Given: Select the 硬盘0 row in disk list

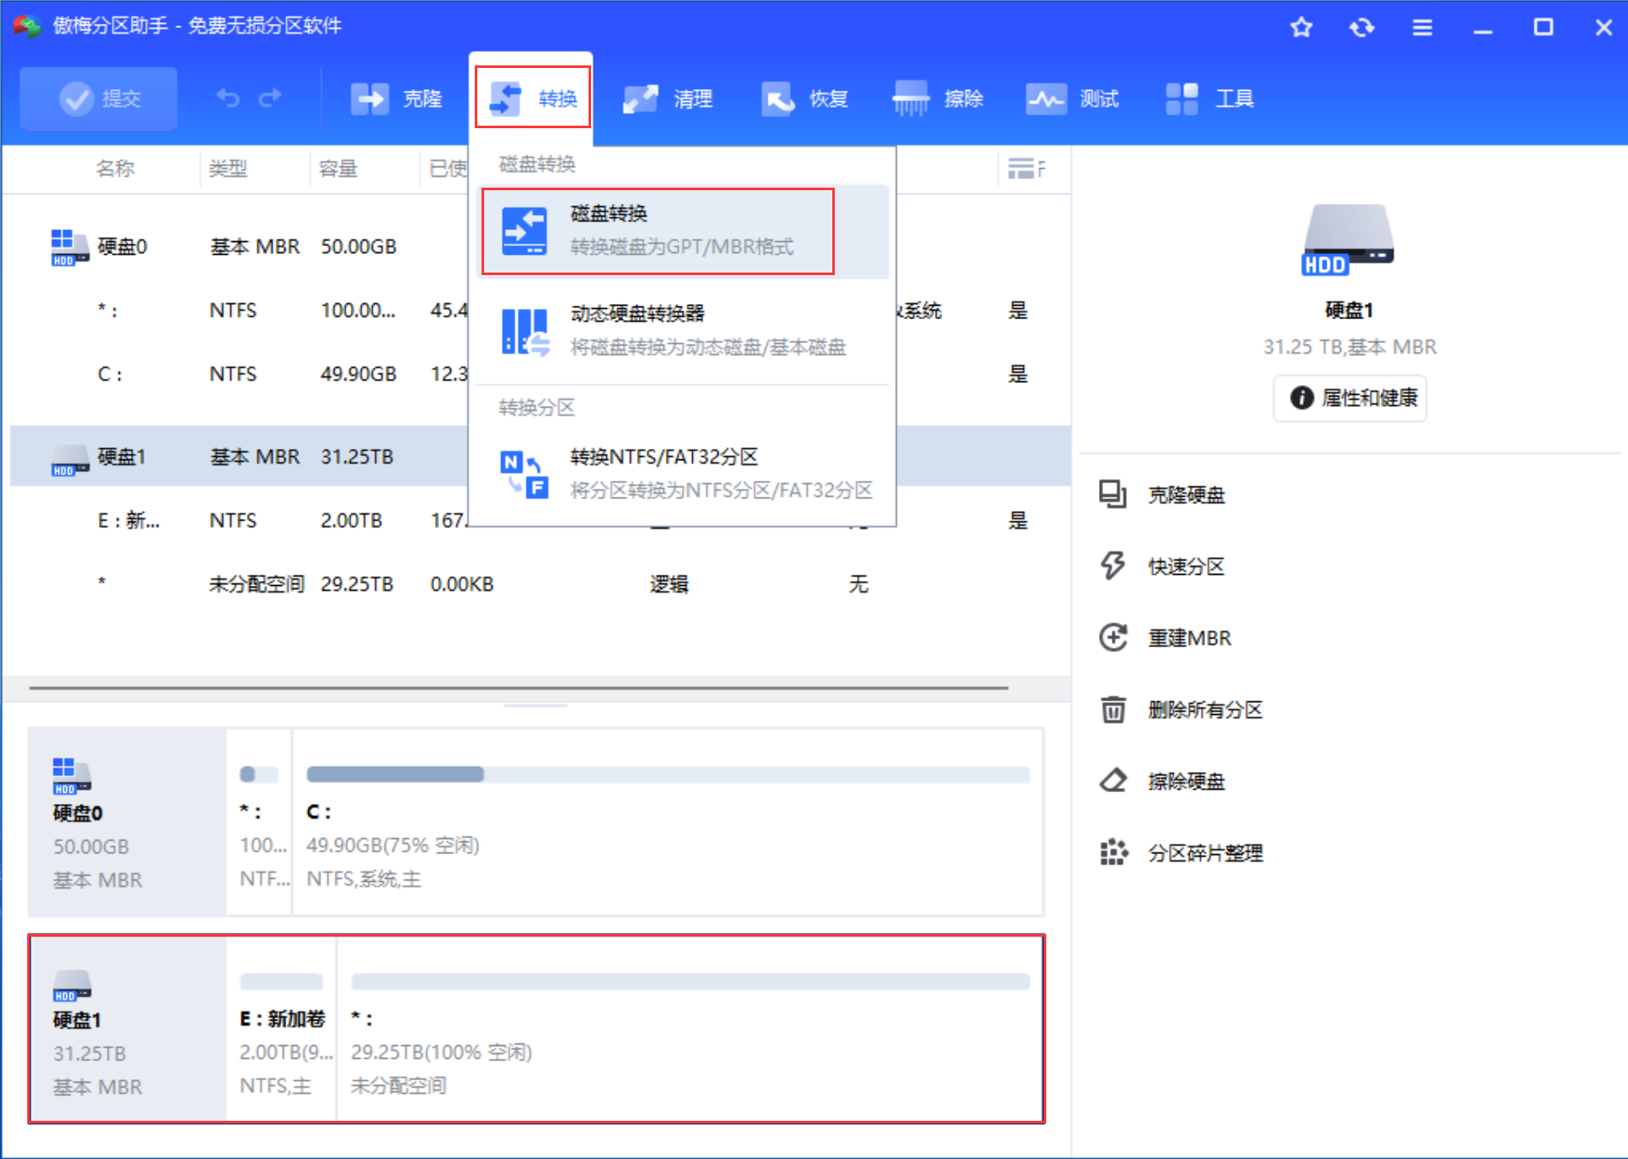Looking at the screenshot, I should pyautogui.click(x=539, y=246).
